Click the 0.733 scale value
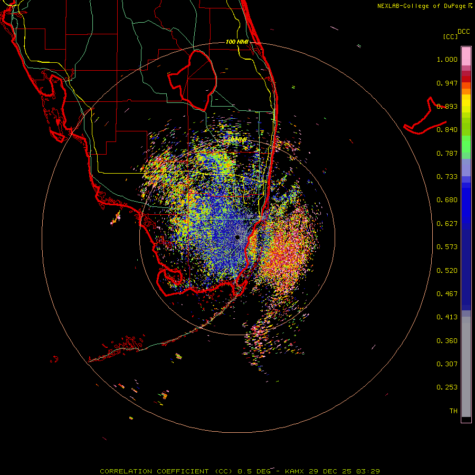Screen dimensions: 475x475 (x=447, y=177)
